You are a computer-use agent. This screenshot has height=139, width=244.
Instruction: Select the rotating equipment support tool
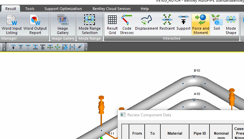point(65,47)
